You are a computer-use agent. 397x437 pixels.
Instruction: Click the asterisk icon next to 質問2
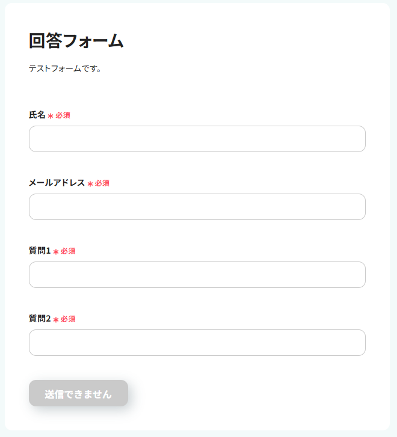tap(56, 319)
